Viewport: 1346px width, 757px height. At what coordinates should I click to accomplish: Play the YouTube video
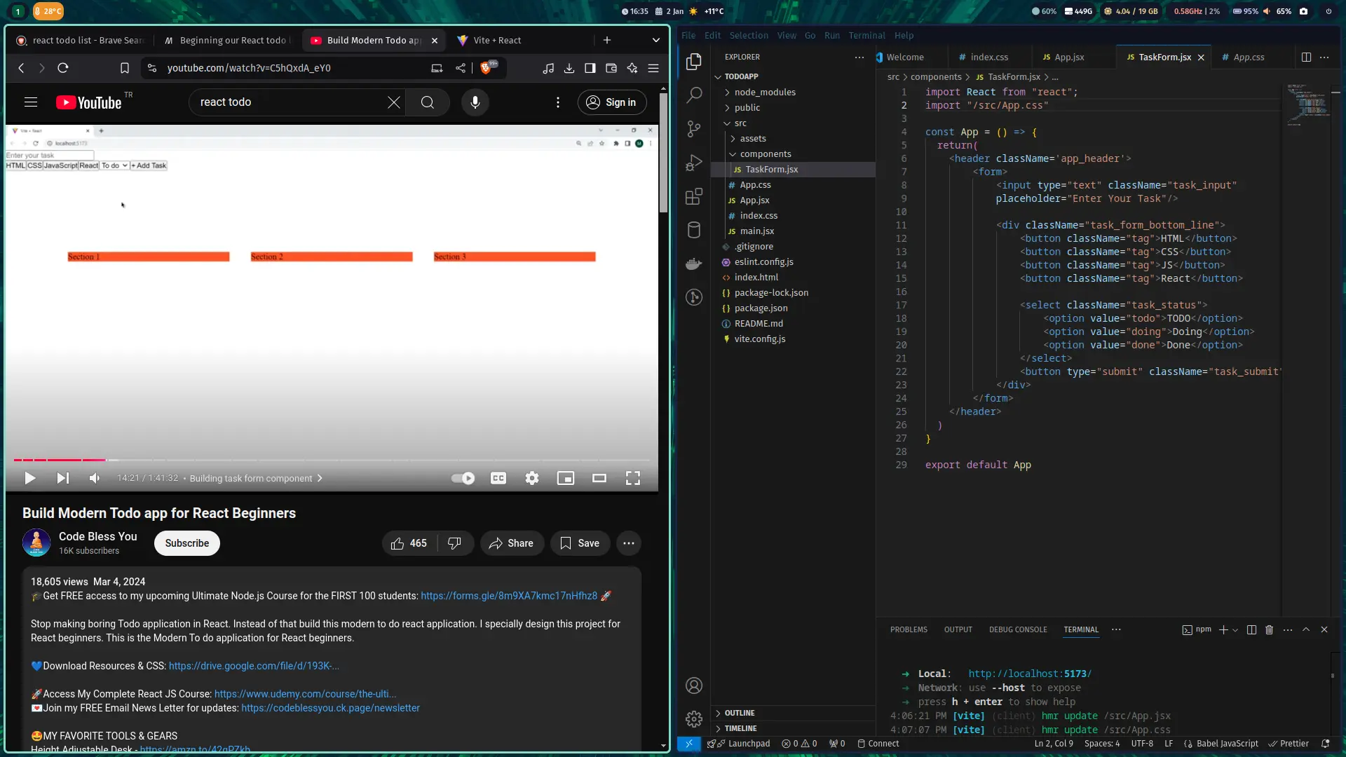pos(29,478)
